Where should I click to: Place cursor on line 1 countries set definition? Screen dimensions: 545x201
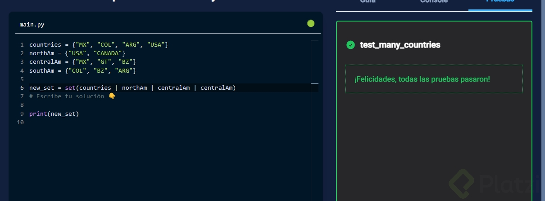99,45
